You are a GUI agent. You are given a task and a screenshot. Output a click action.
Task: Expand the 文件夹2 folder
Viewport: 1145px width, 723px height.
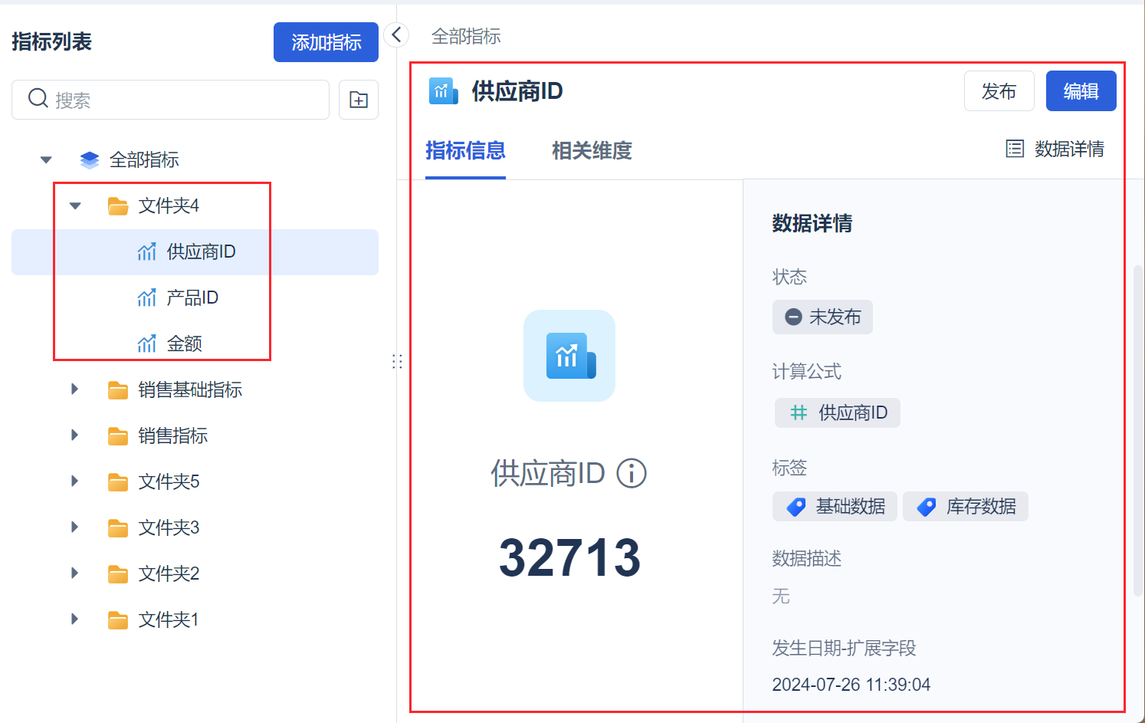[x=74, y=573]
